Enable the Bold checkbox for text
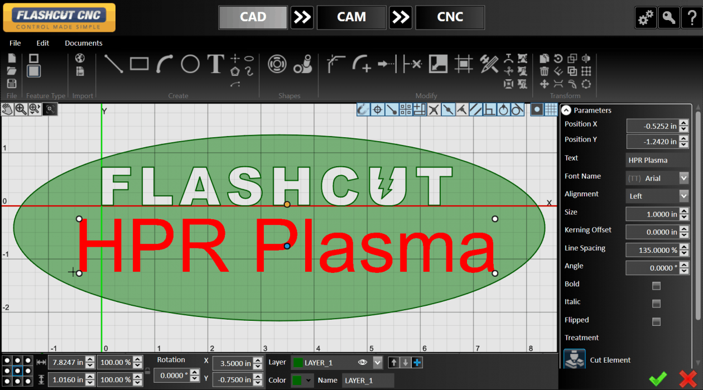 pos(656,285)
